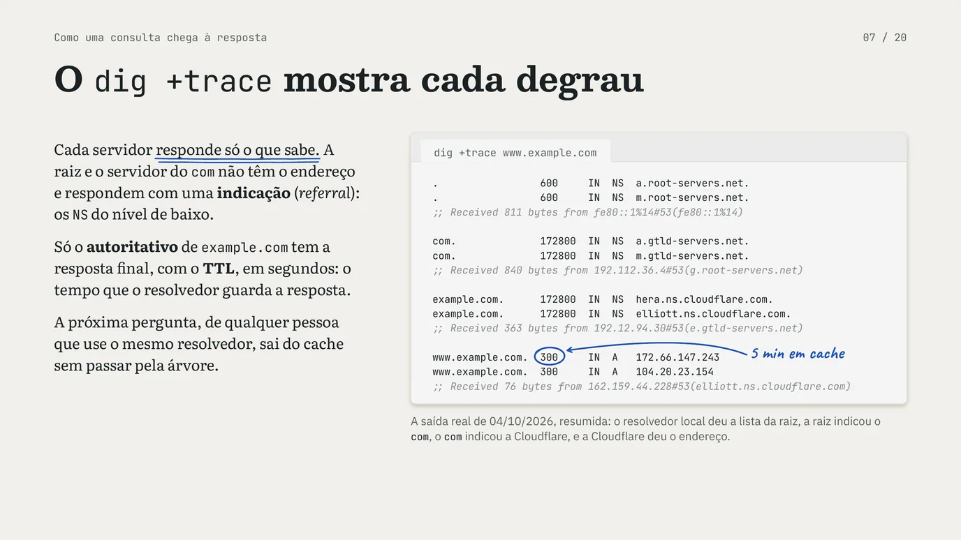961x540 pixels.
Task: Click the underlined phrase "responde só o que sabe."
Action: tap(237, 150)
